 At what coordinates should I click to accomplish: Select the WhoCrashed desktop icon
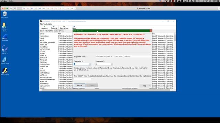point(5,72)
